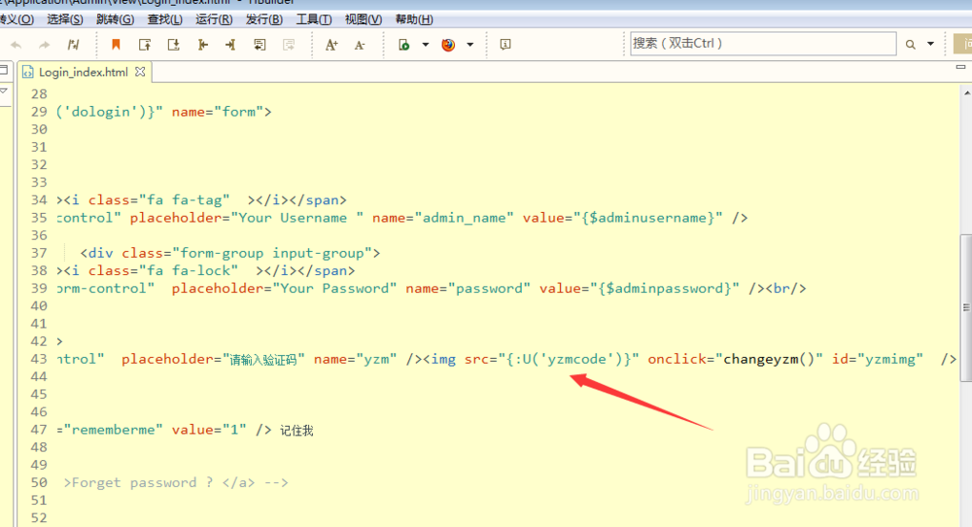Click 'Forget password ?' comment text
The height and width of the screenshot is (527, 972).
[143, 482]
